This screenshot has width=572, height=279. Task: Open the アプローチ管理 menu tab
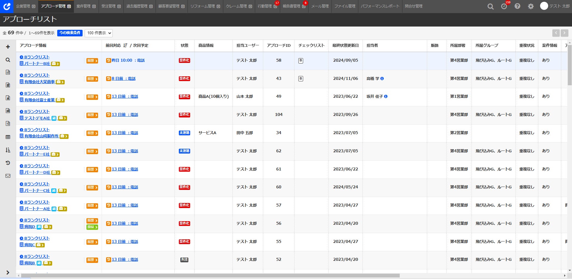click(x=56, y=6)
